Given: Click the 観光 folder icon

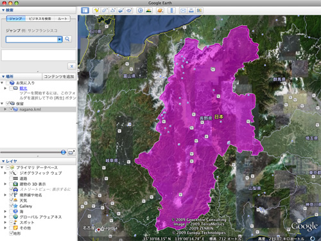Looking at the screenshot, I should [15, 88].
